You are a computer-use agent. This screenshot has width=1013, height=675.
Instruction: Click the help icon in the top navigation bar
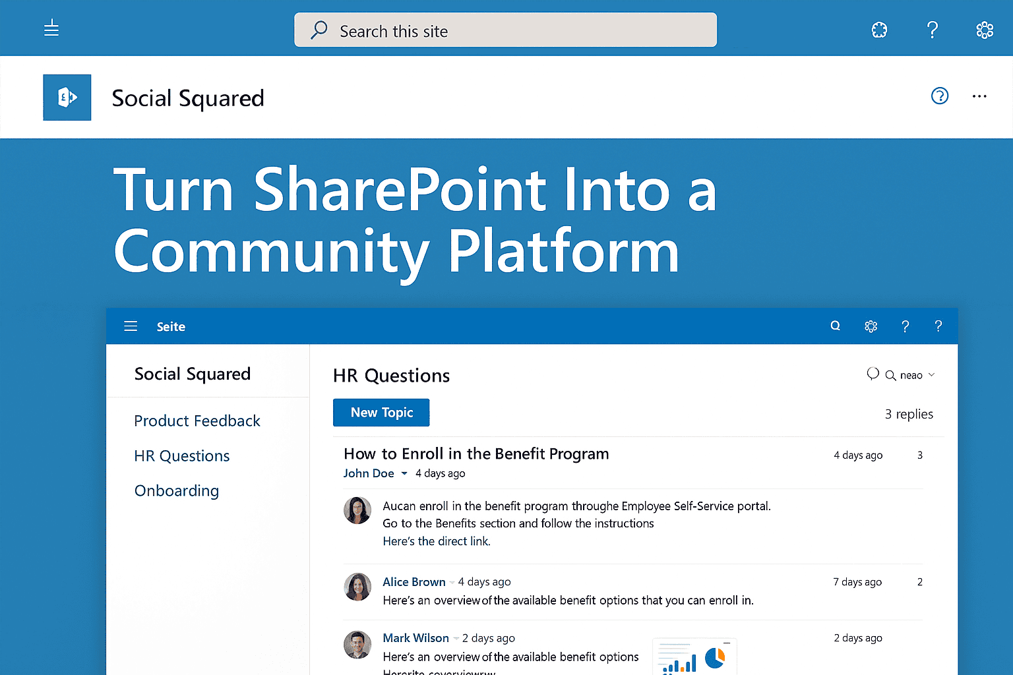tap(932, 30)
